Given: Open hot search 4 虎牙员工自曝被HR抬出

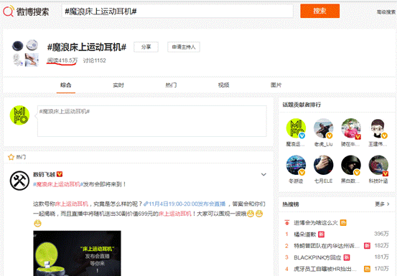Looking at the screenshot, I should pyautogui.click(x=325, y=269).
